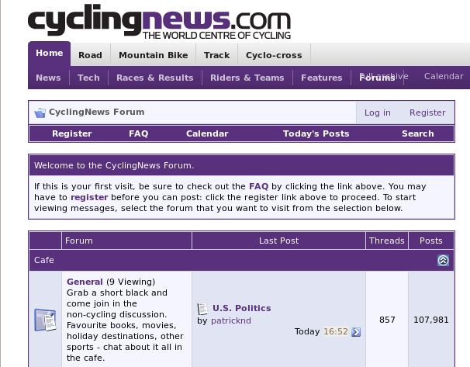Screen dimensions: 470x367
Task: Click the Forum column header
Action: [79, 241]
